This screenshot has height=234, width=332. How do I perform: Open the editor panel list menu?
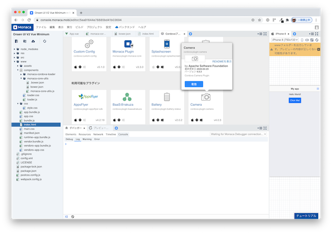260,34
